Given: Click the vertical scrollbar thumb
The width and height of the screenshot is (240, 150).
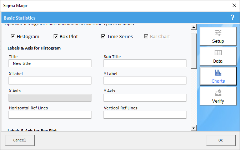Looking at the screenshot, I should [194, 49].
